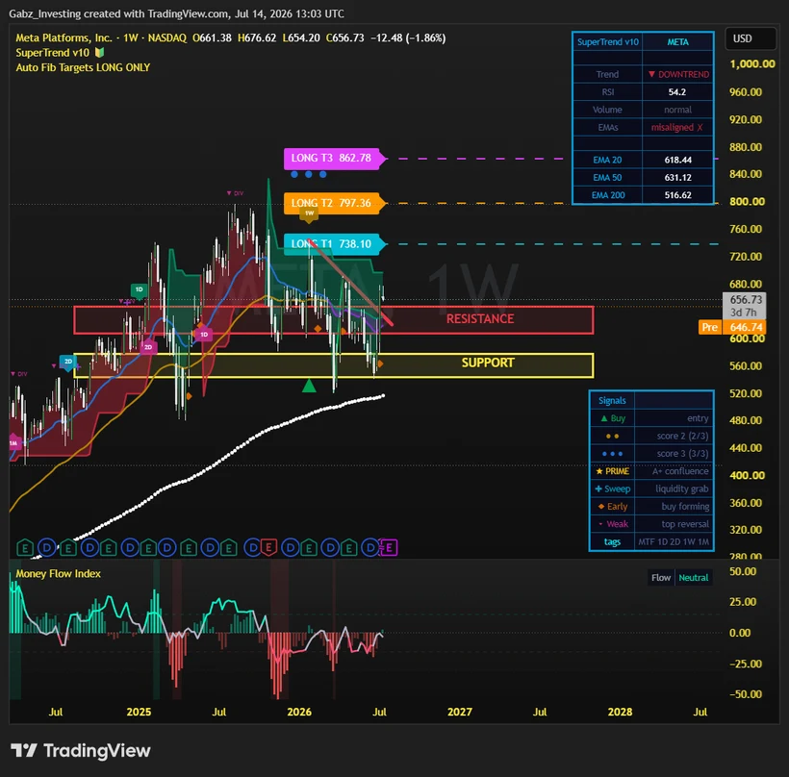Click the Signals table header

click(x=612, y=401)
